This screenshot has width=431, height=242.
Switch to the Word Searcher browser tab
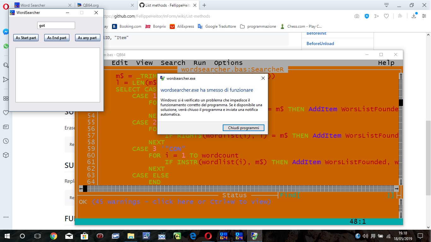[x=43, y=5]
